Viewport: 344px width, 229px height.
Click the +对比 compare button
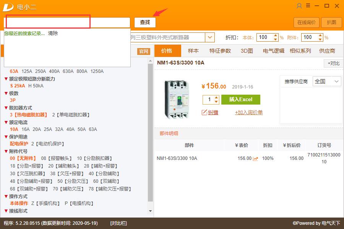[333, 63]
